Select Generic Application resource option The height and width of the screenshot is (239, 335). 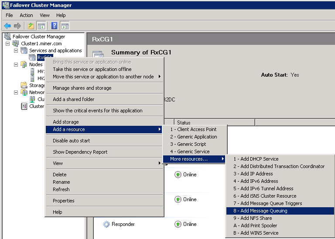(x=194, y=137)
